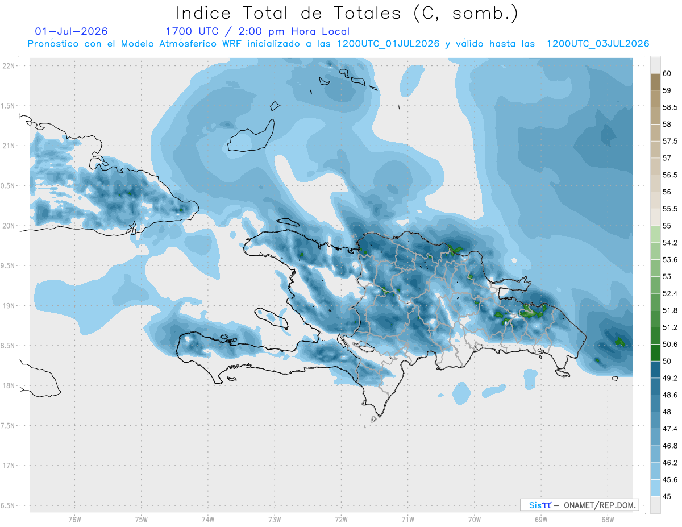Click the "60" value on the color scale
682x527 pixels.
tap(667, 73)
